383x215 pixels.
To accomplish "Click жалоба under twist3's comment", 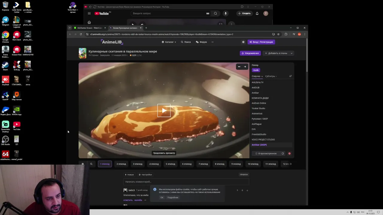I will click(138, 200).
